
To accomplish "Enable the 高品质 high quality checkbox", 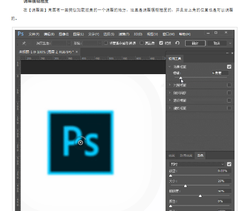I will coord(141,43).
